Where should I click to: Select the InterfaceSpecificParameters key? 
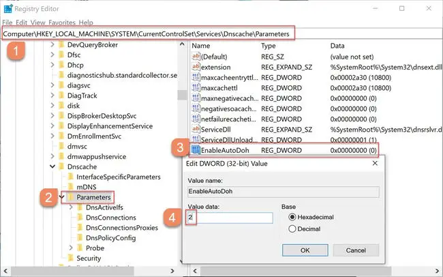[119, 177]
